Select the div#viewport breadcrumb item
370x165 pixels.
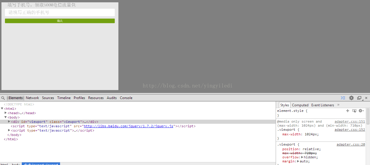coord(41,164)
